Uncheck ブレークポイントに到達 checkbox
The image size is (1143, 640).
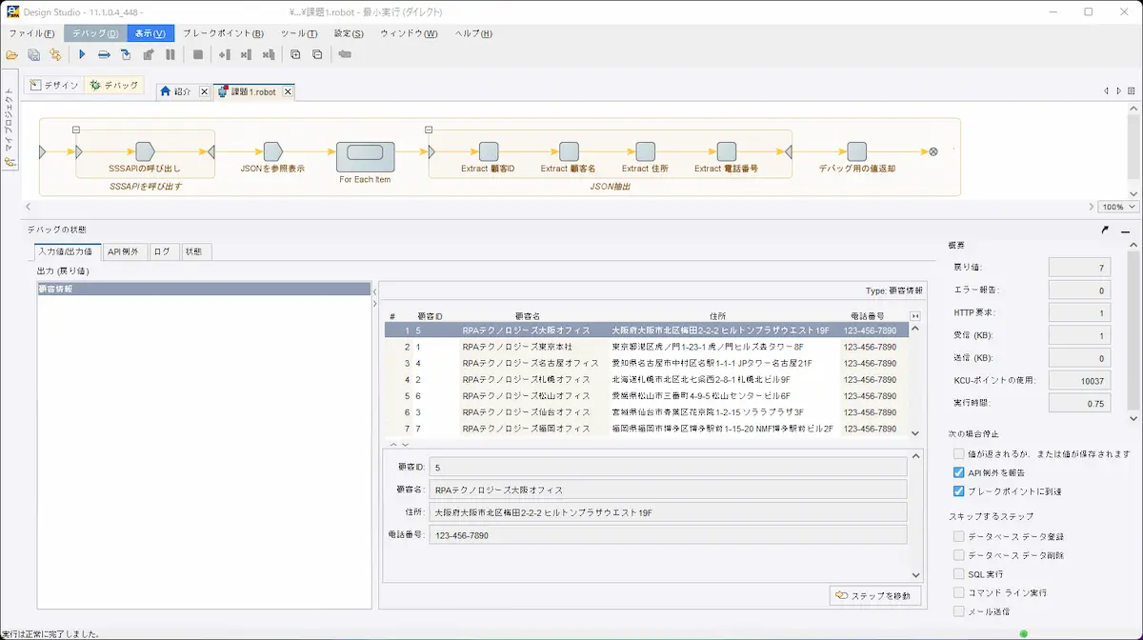tap(959, 491)
